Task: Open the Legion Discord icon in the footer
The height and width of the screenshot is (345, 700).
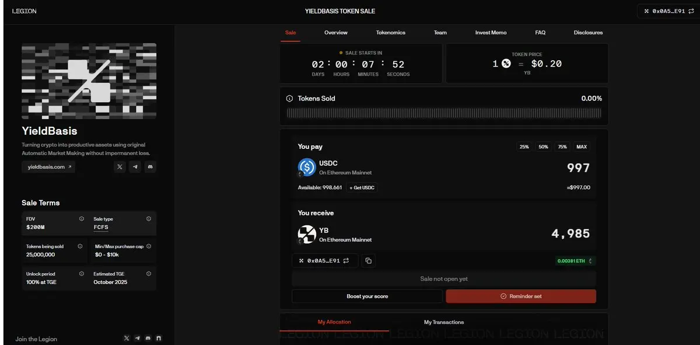Action: (148, 339)
